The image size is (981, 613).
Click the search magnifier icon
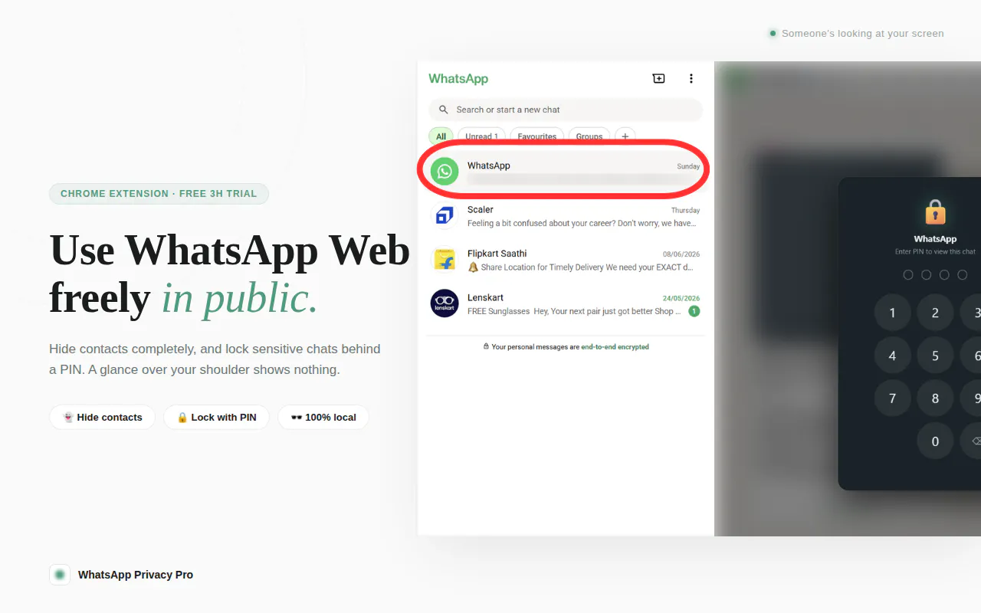point(444,110)
